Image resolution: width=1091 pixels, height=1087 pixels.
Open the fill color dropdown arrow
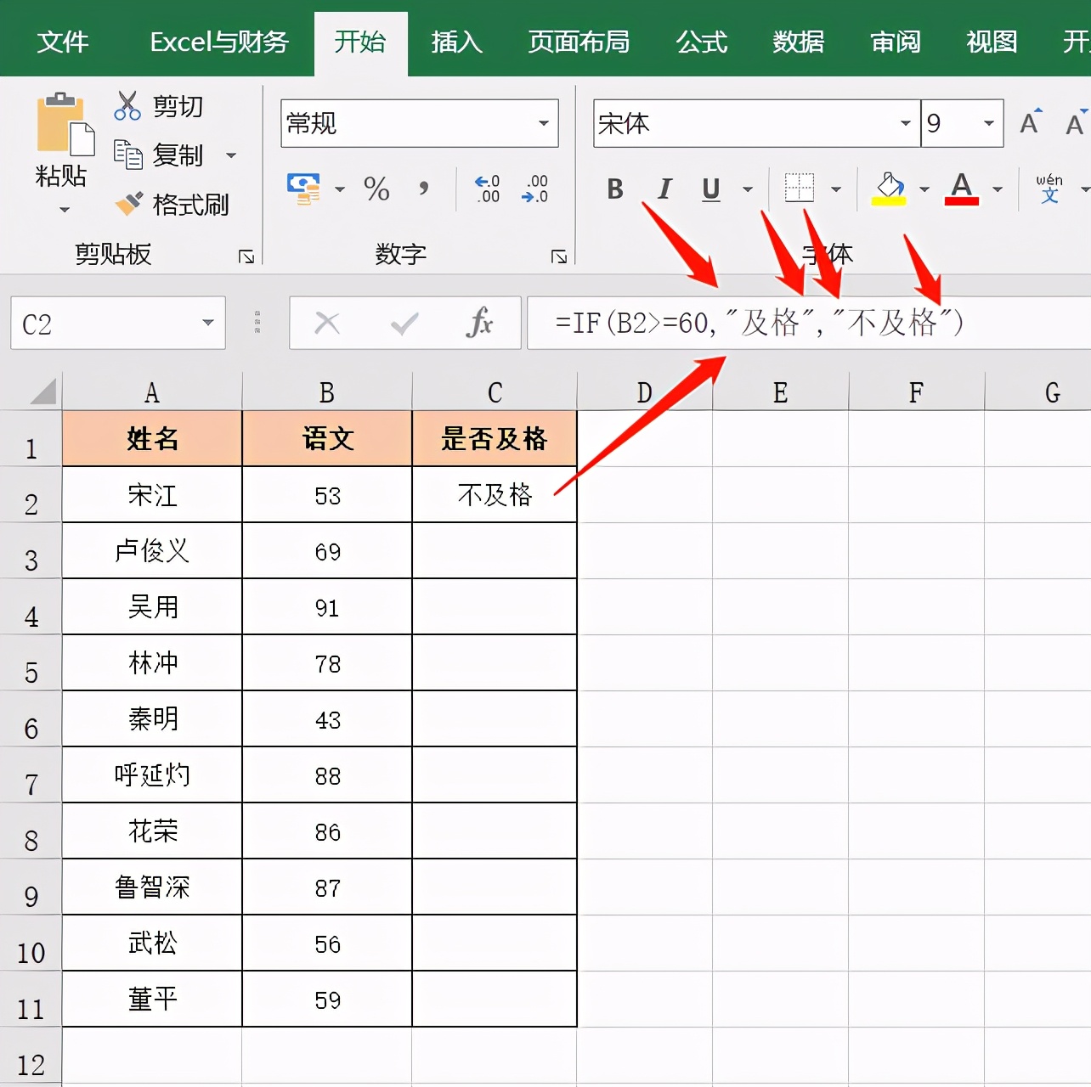(924, 189)
